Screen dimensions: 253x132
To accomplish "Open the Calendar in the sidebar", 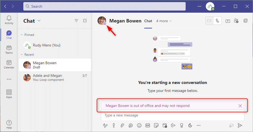I will pos(9,64).
